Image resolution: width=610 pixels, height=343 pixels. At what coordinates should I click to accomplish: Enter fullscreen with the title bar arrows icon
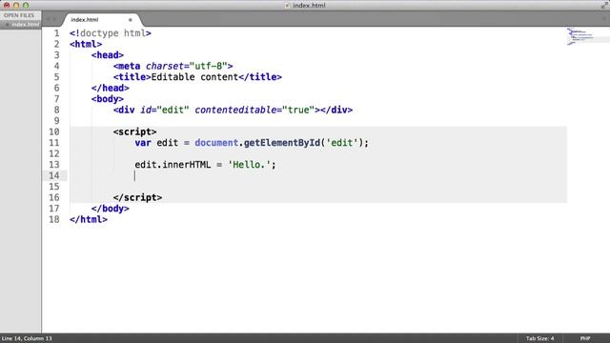[604, 5]
